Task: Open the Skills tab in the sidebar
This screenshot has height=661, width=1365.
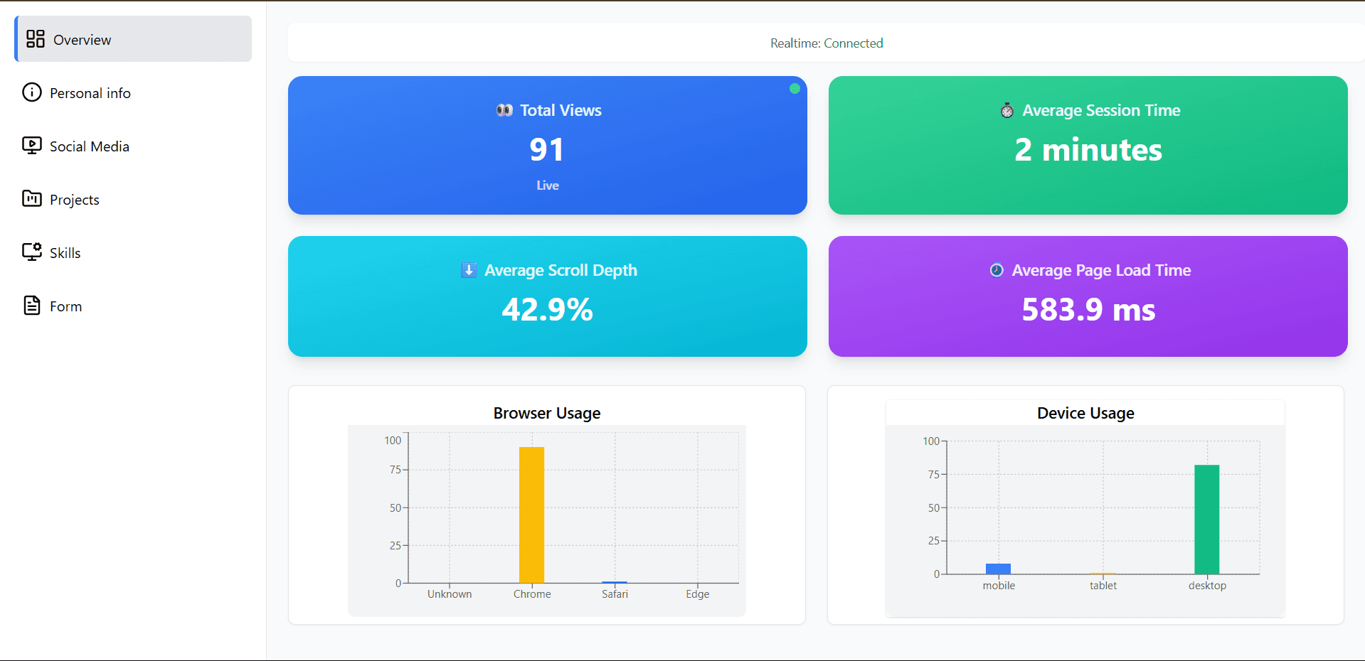Action: click(x=65, y=252)
